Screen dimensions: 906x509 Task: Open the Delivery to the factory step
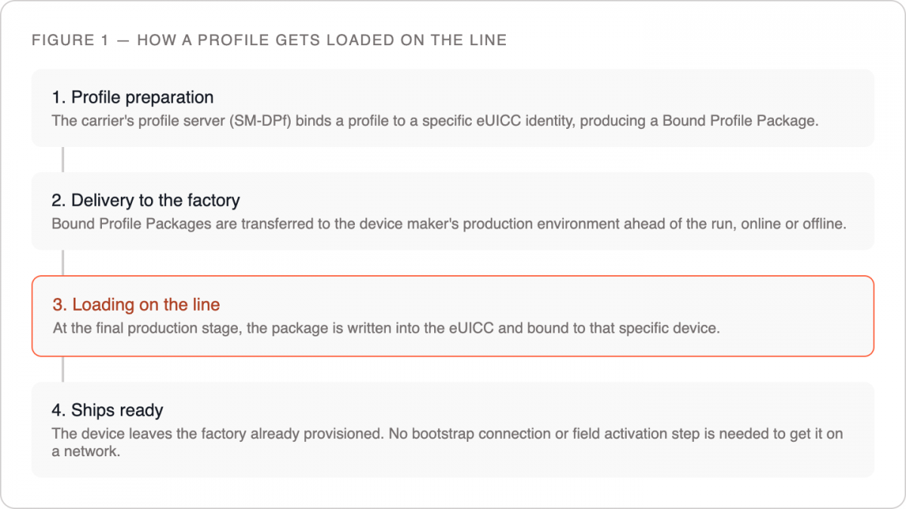(453, 211)
